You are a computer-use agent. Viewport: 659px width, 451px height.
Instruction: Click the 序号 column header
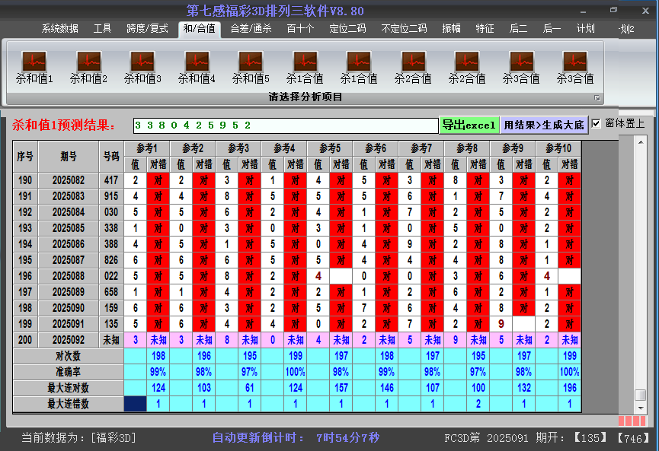tap(25, 157)
